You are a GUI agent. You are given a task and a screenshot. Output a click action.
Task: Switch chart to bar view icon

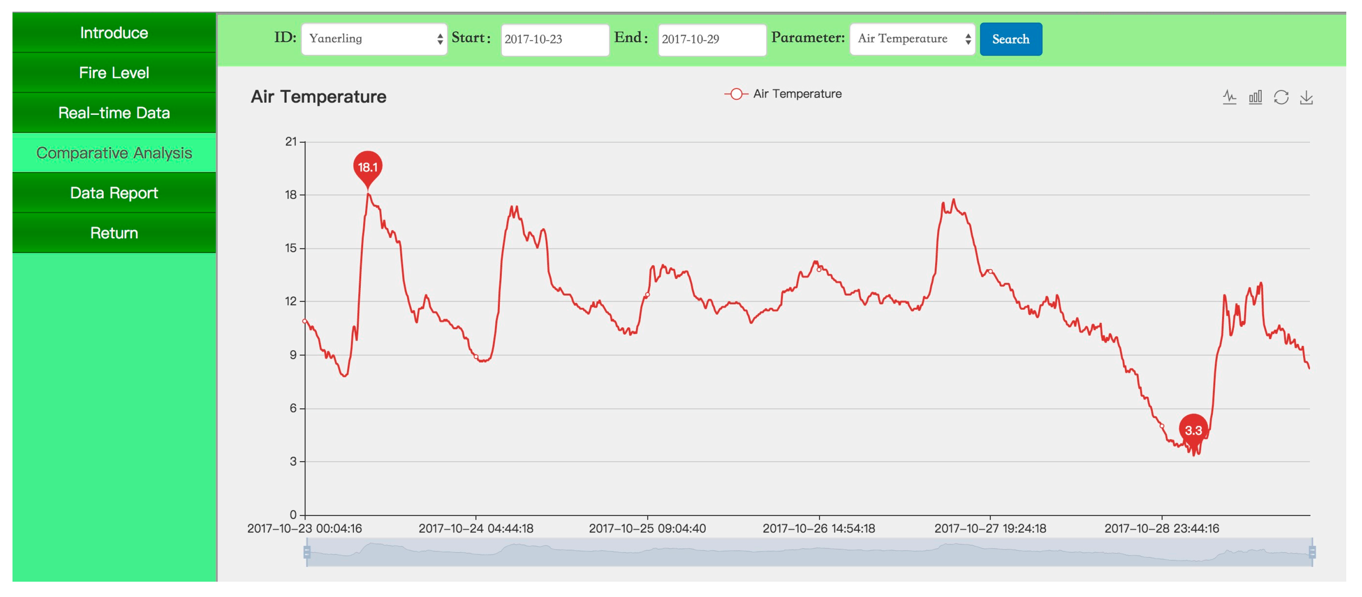[x=1255, y=97]
